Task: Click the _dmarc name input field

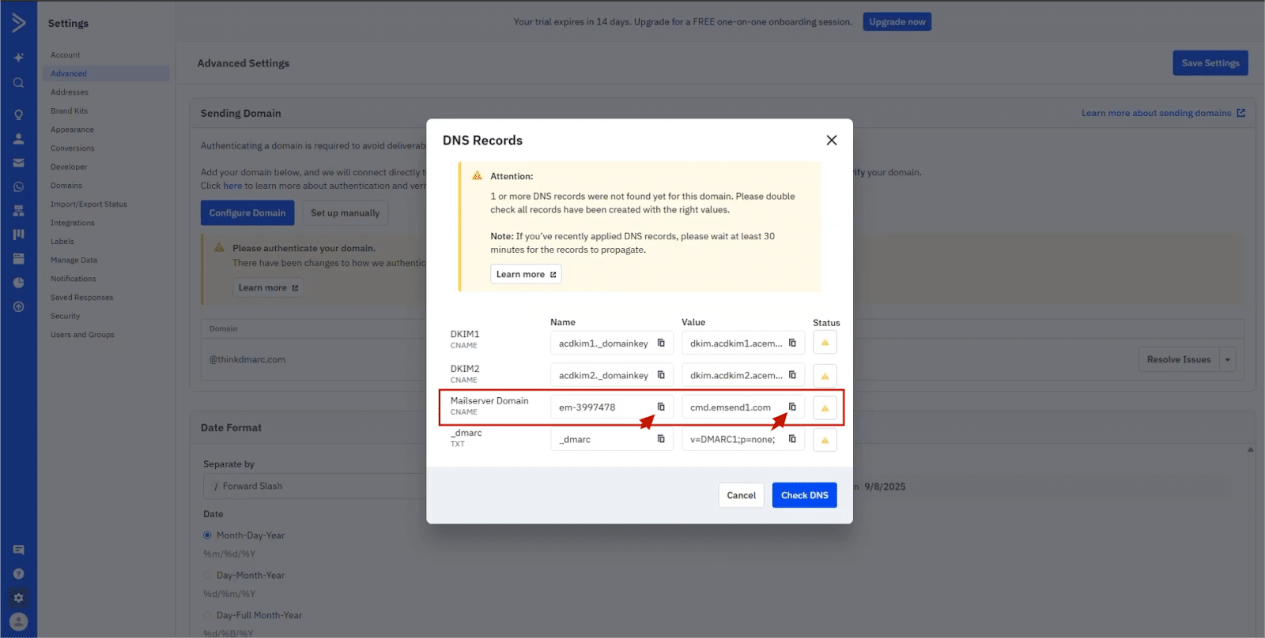Action: (x=602, y=439)
